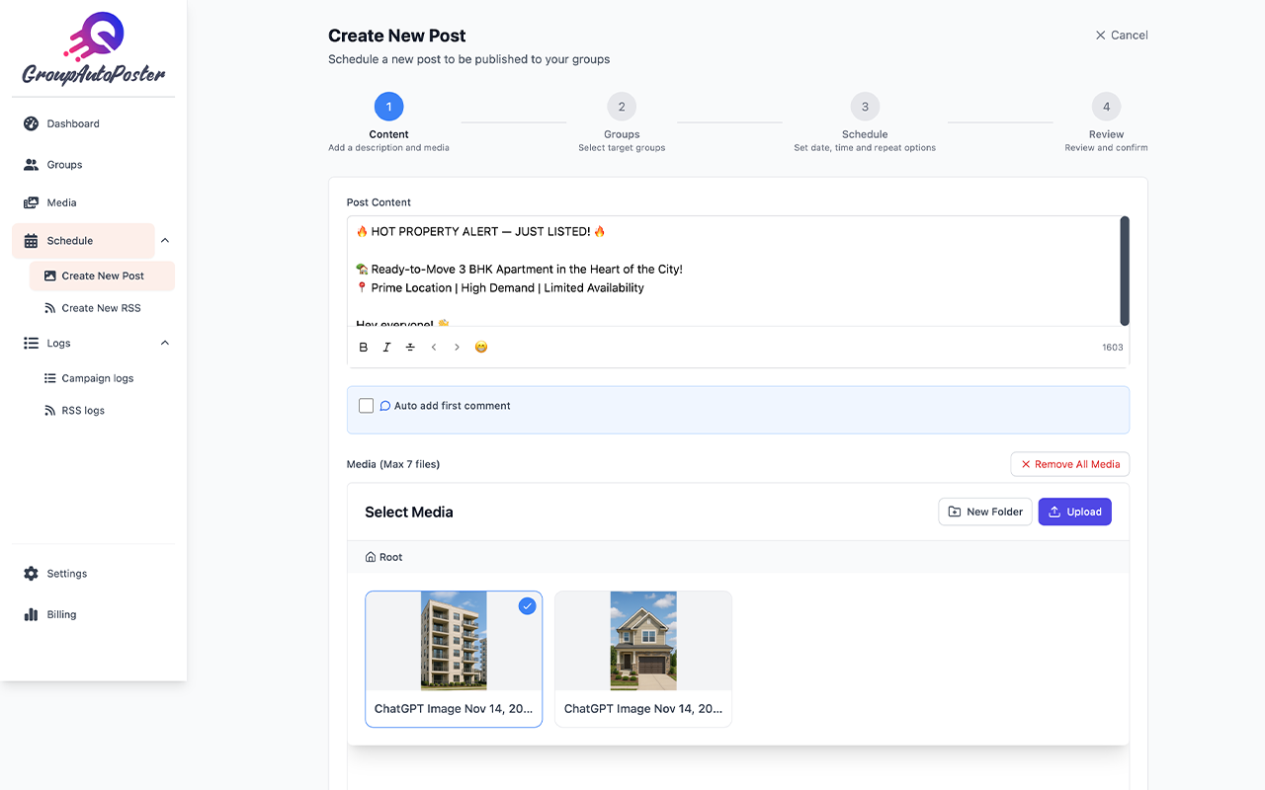This screenshot has width=1265, height=790.
Task: Click the redo right-arrow in editor toolbar
Action: click(x=457, y=348)
